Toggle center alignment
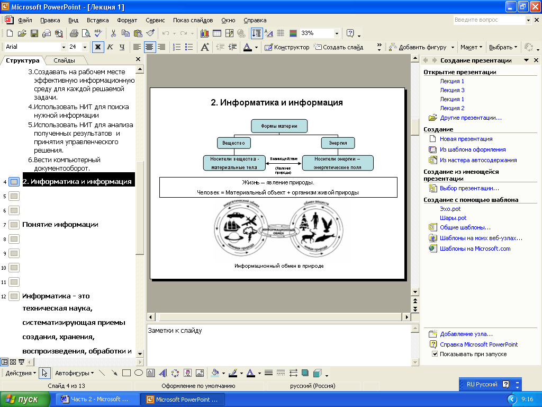 pyautogui.click(x=149, y=47)
